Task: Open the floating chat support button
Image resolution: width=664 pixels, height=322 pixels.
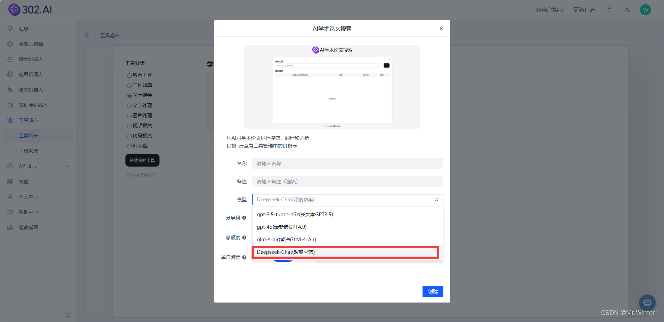Action: pyautogui.click(x=647, y=303)
